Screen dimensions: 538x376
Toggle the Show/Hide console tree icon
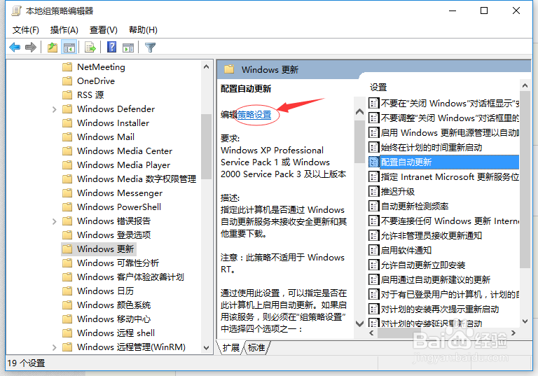click(69, 47)
